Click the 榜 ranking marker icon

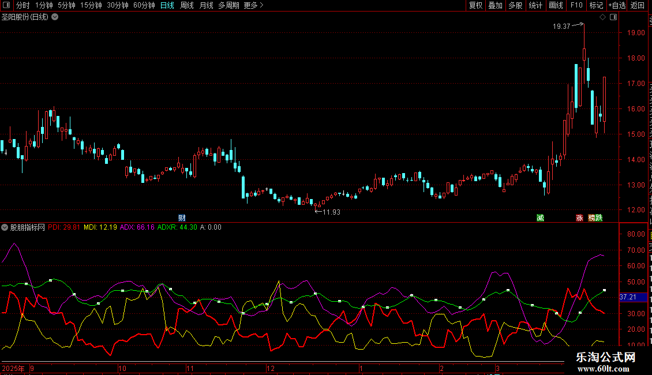point(592,217)
